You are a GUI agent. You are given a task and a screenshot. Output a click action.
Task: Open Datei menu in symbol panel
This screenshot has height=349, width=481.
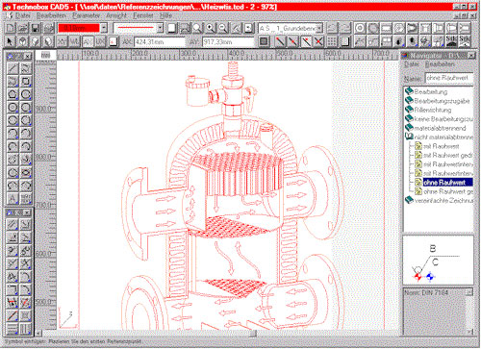tap(412, 64)
